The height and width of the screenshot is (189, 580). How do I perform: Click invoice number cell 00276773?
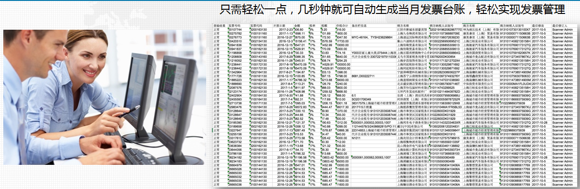(x=235, y=37)
